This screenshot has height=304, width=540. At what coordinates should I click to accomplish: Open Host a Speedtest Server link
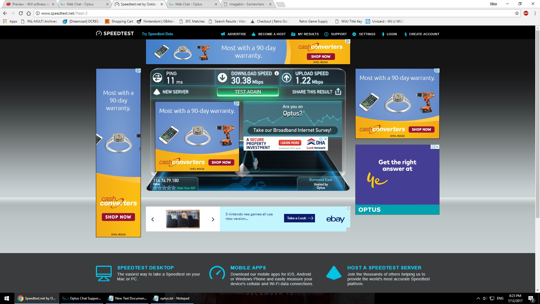click(384, 268)
